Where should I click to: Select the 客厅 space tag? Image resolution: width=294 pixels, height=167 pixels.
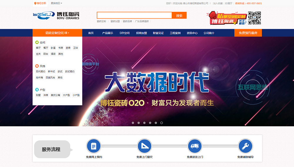(38, 48)
